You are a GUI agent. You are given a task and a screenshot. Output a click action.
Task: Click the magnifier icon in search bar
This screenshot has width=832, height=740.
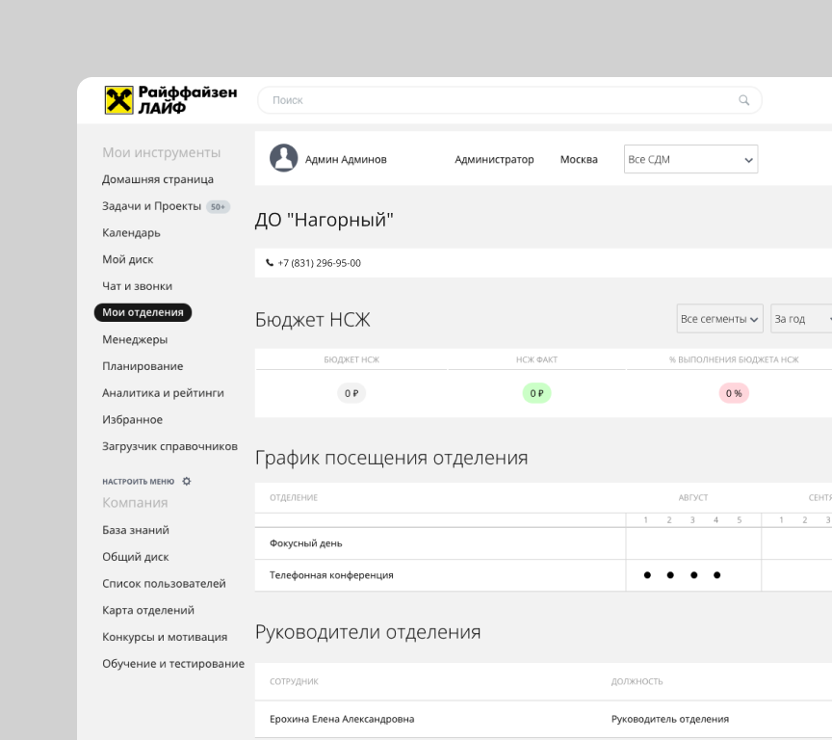[743, 100]
